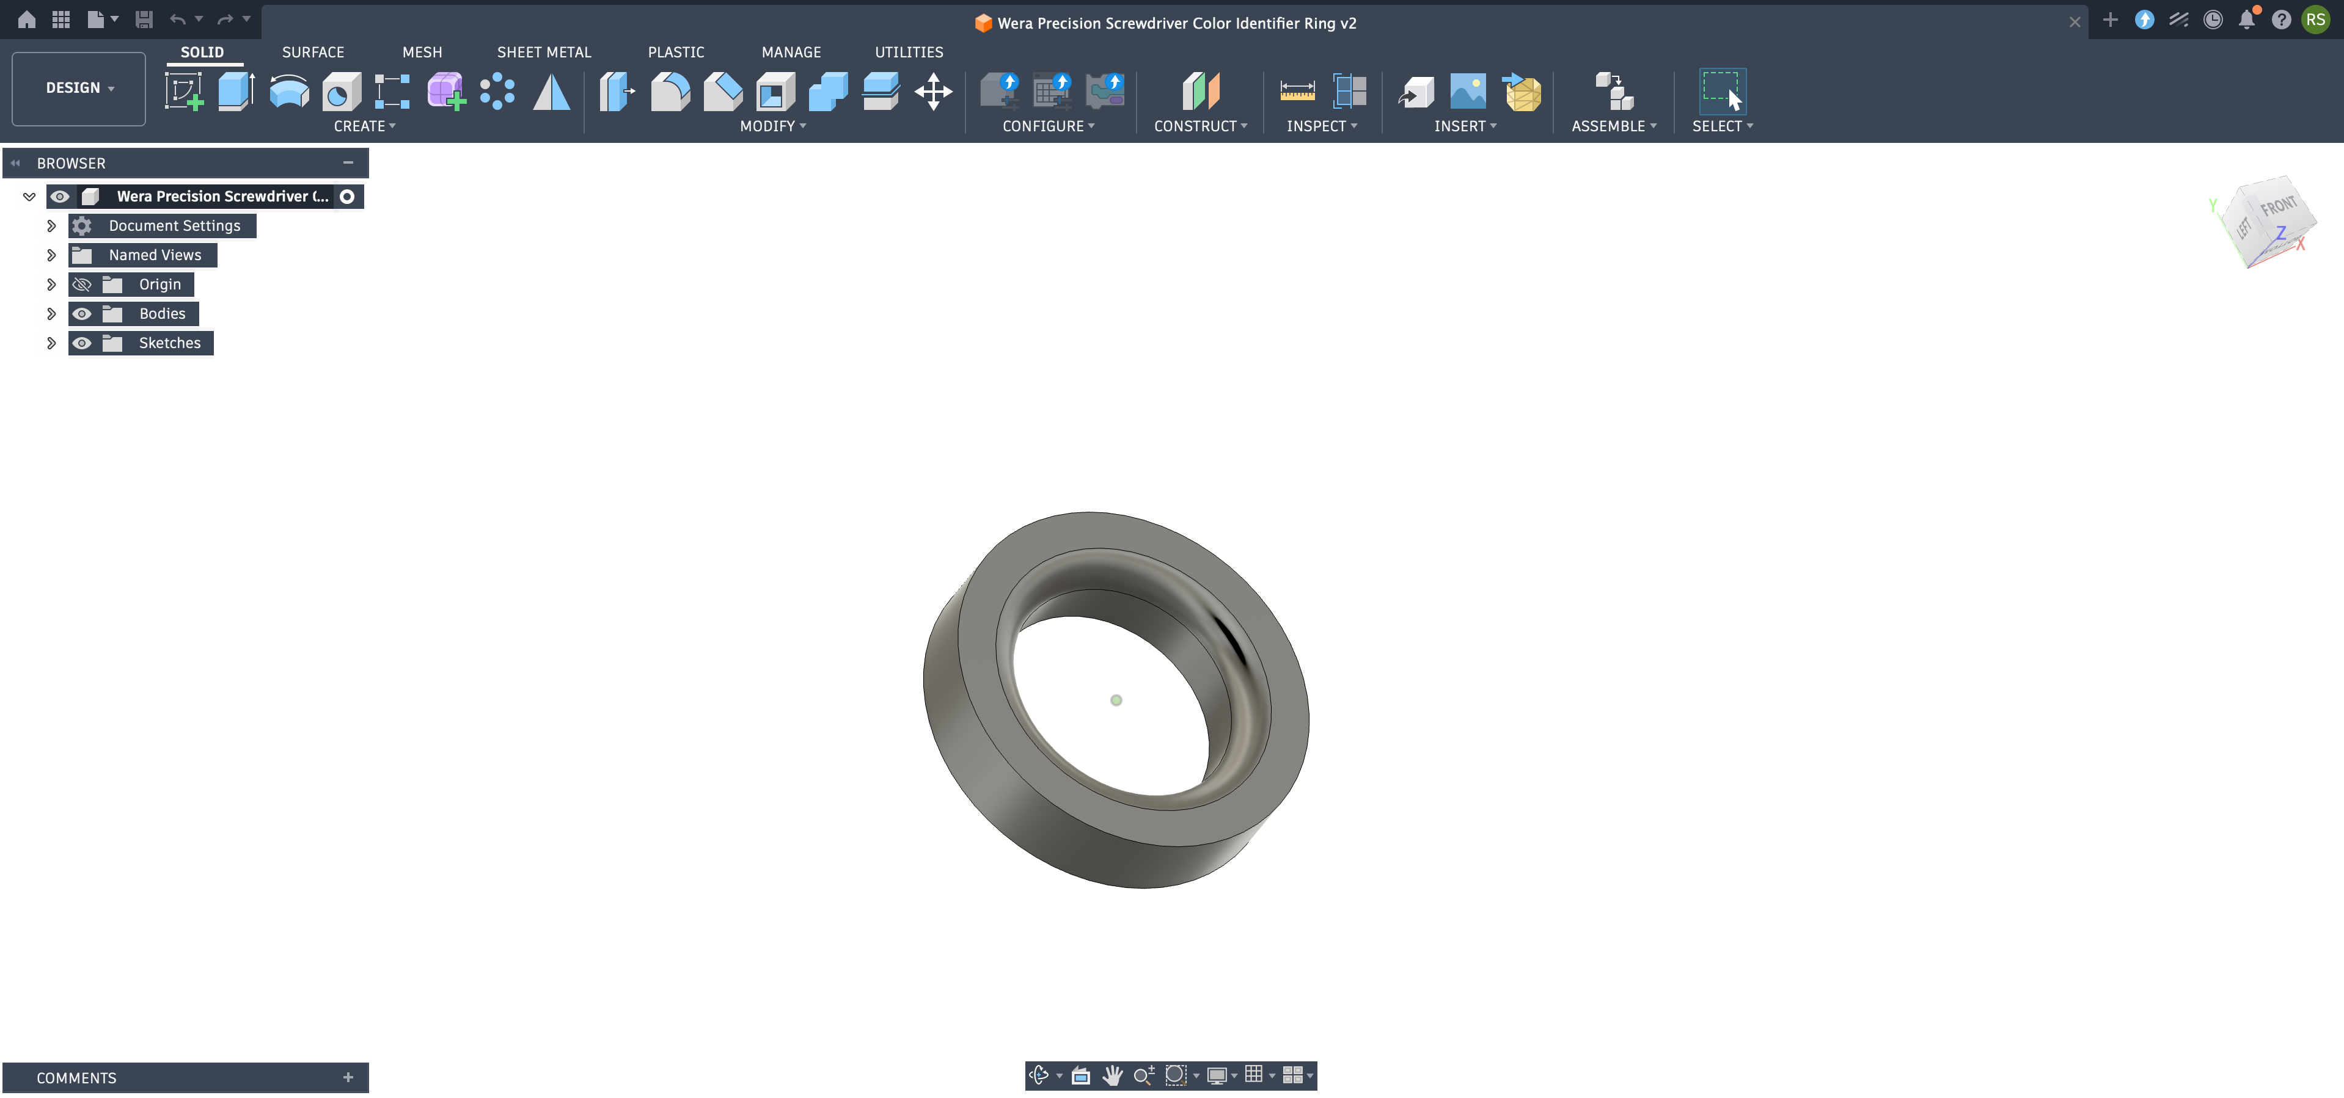Click the Extrude tool icon

[236, 91]
